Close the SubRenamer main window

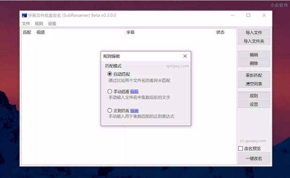tap(264, 15)
